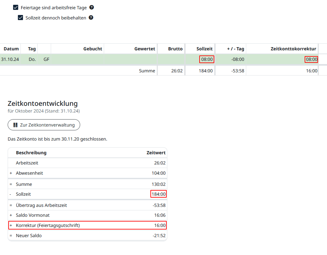Click the Datum column header
The image size is (327, 255).
click(11, 49)
